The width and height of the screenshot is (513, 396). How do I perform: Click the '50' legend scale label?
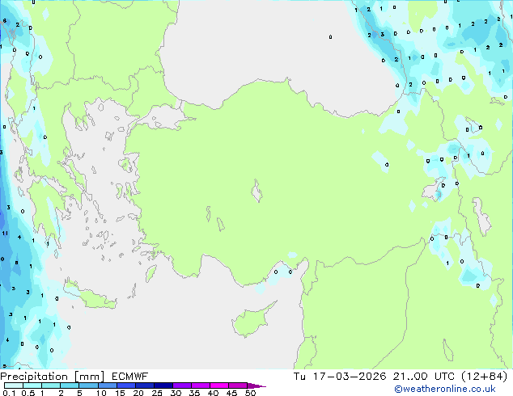[x=250, y=393]
